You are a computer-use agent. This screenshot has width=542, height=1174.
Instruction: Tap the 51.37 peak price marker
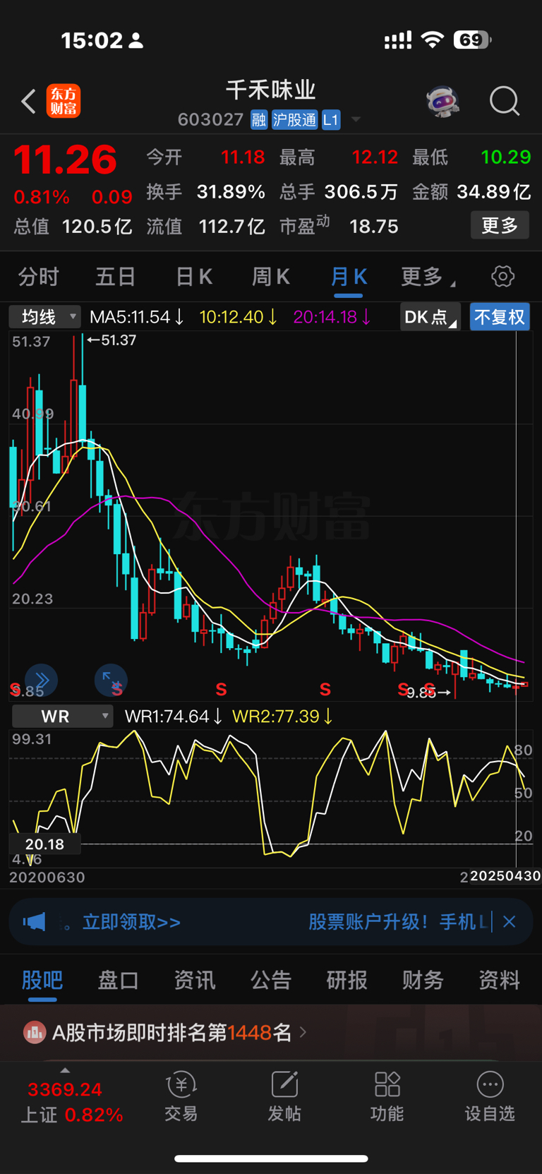(x=112, y=340)
